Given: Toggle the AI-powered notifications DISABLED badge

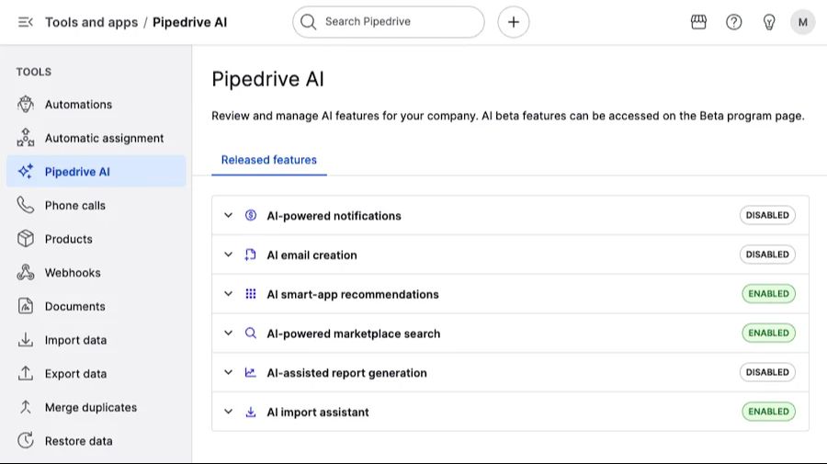Looking at the screenshot, I should (767, 215).
